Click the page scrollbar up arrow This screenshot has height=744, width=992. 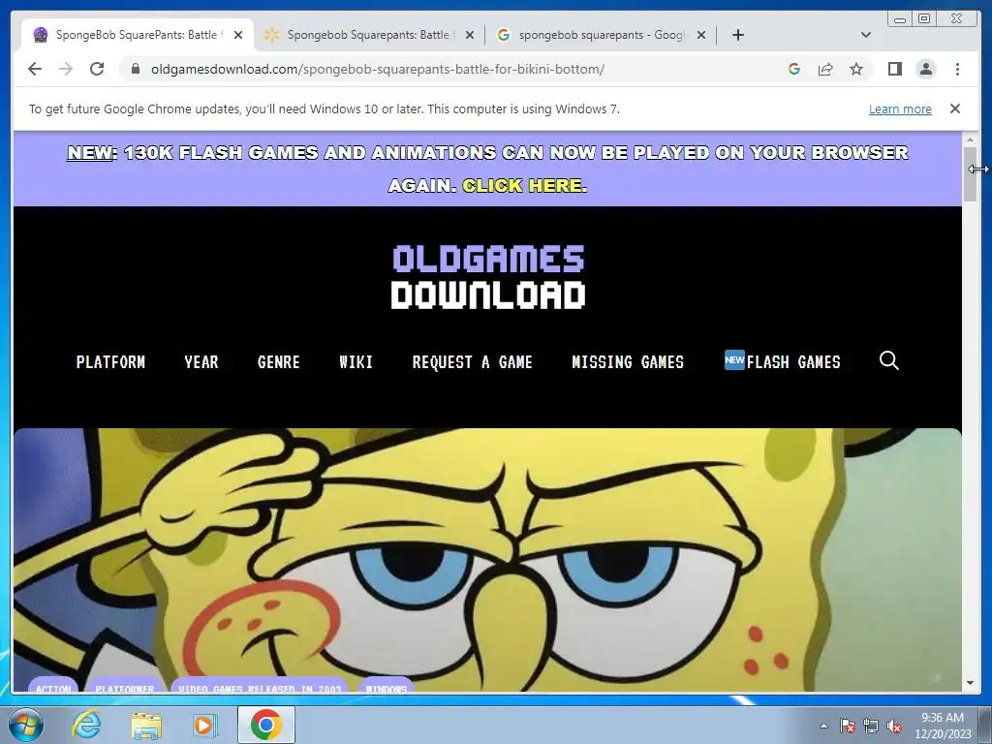click(970, 139)
